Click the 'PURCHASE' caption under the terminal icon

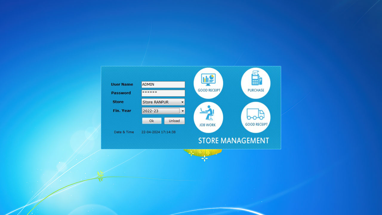[256, 90]
